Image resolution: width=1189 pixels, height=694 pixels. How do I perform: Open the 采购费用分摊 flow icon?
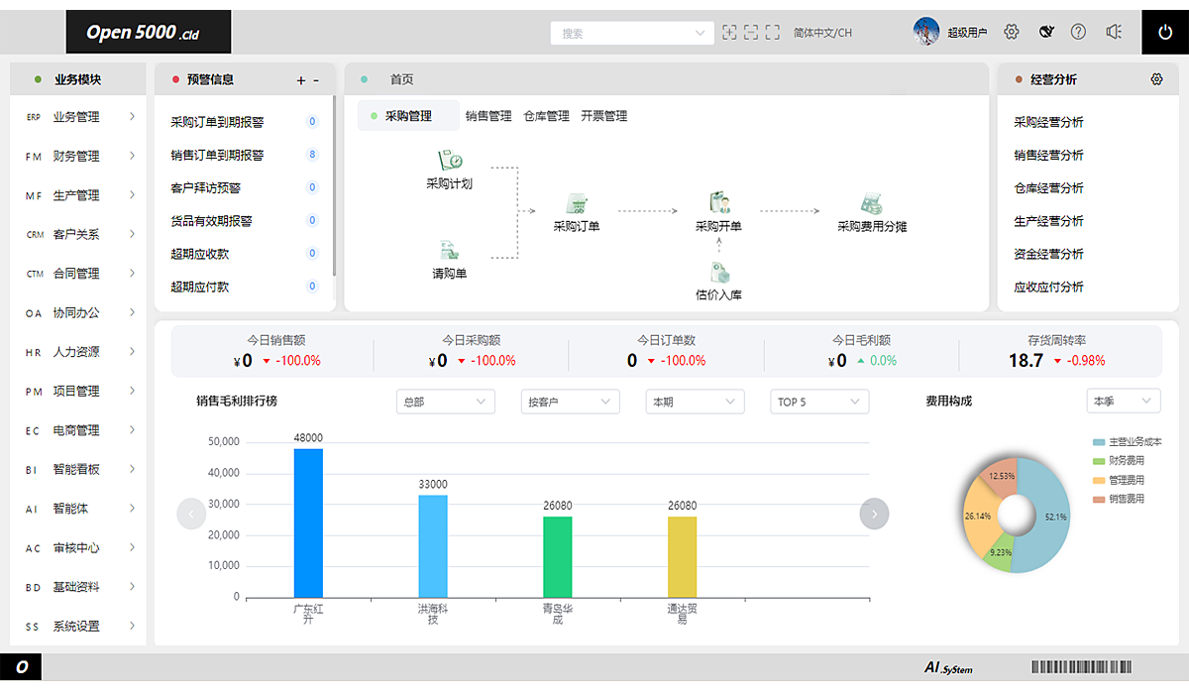pyautogui.click(x=871, y=203)
